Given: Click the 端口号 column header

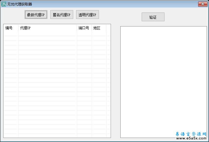Looking at the screenshot, I should point(84,28).
